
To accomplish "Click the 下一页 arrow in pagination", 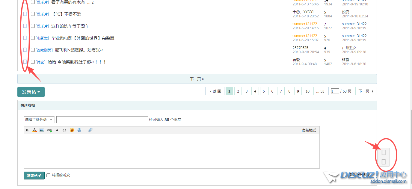I will pos(366,91).
